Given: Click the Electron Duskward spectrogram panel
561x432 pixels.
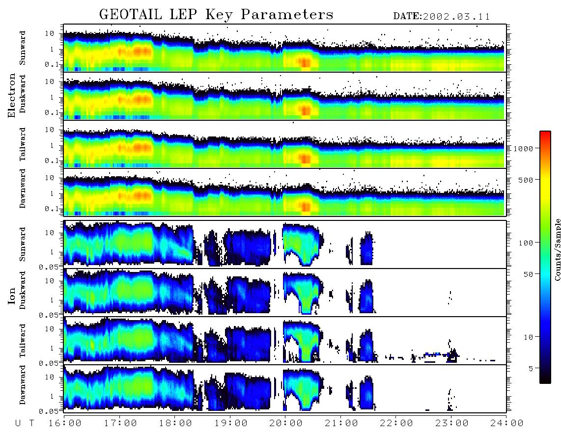Looking at the screenshot, I should coord(285,96).
